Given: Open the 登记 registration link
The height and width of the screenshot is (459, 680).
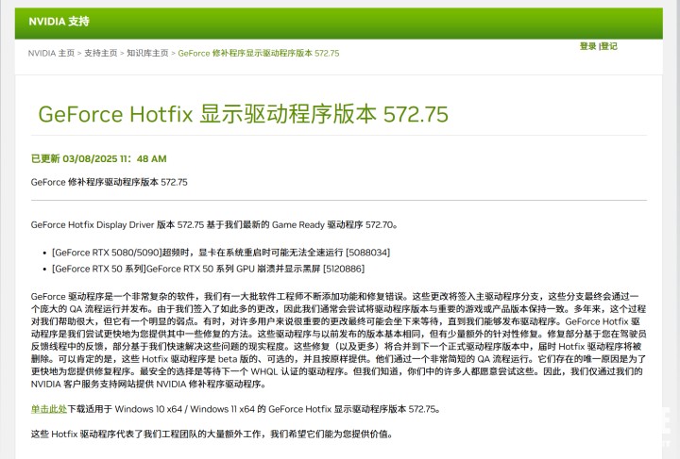Looking at the screenshot, I should point(608,46).
